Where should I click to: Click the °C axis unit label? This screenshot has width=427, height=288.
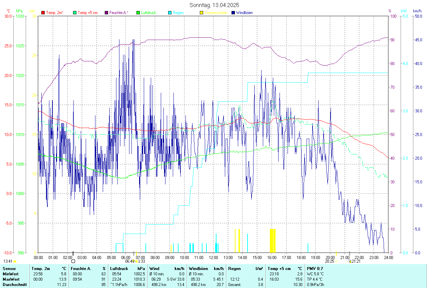(x=8, y=11)
